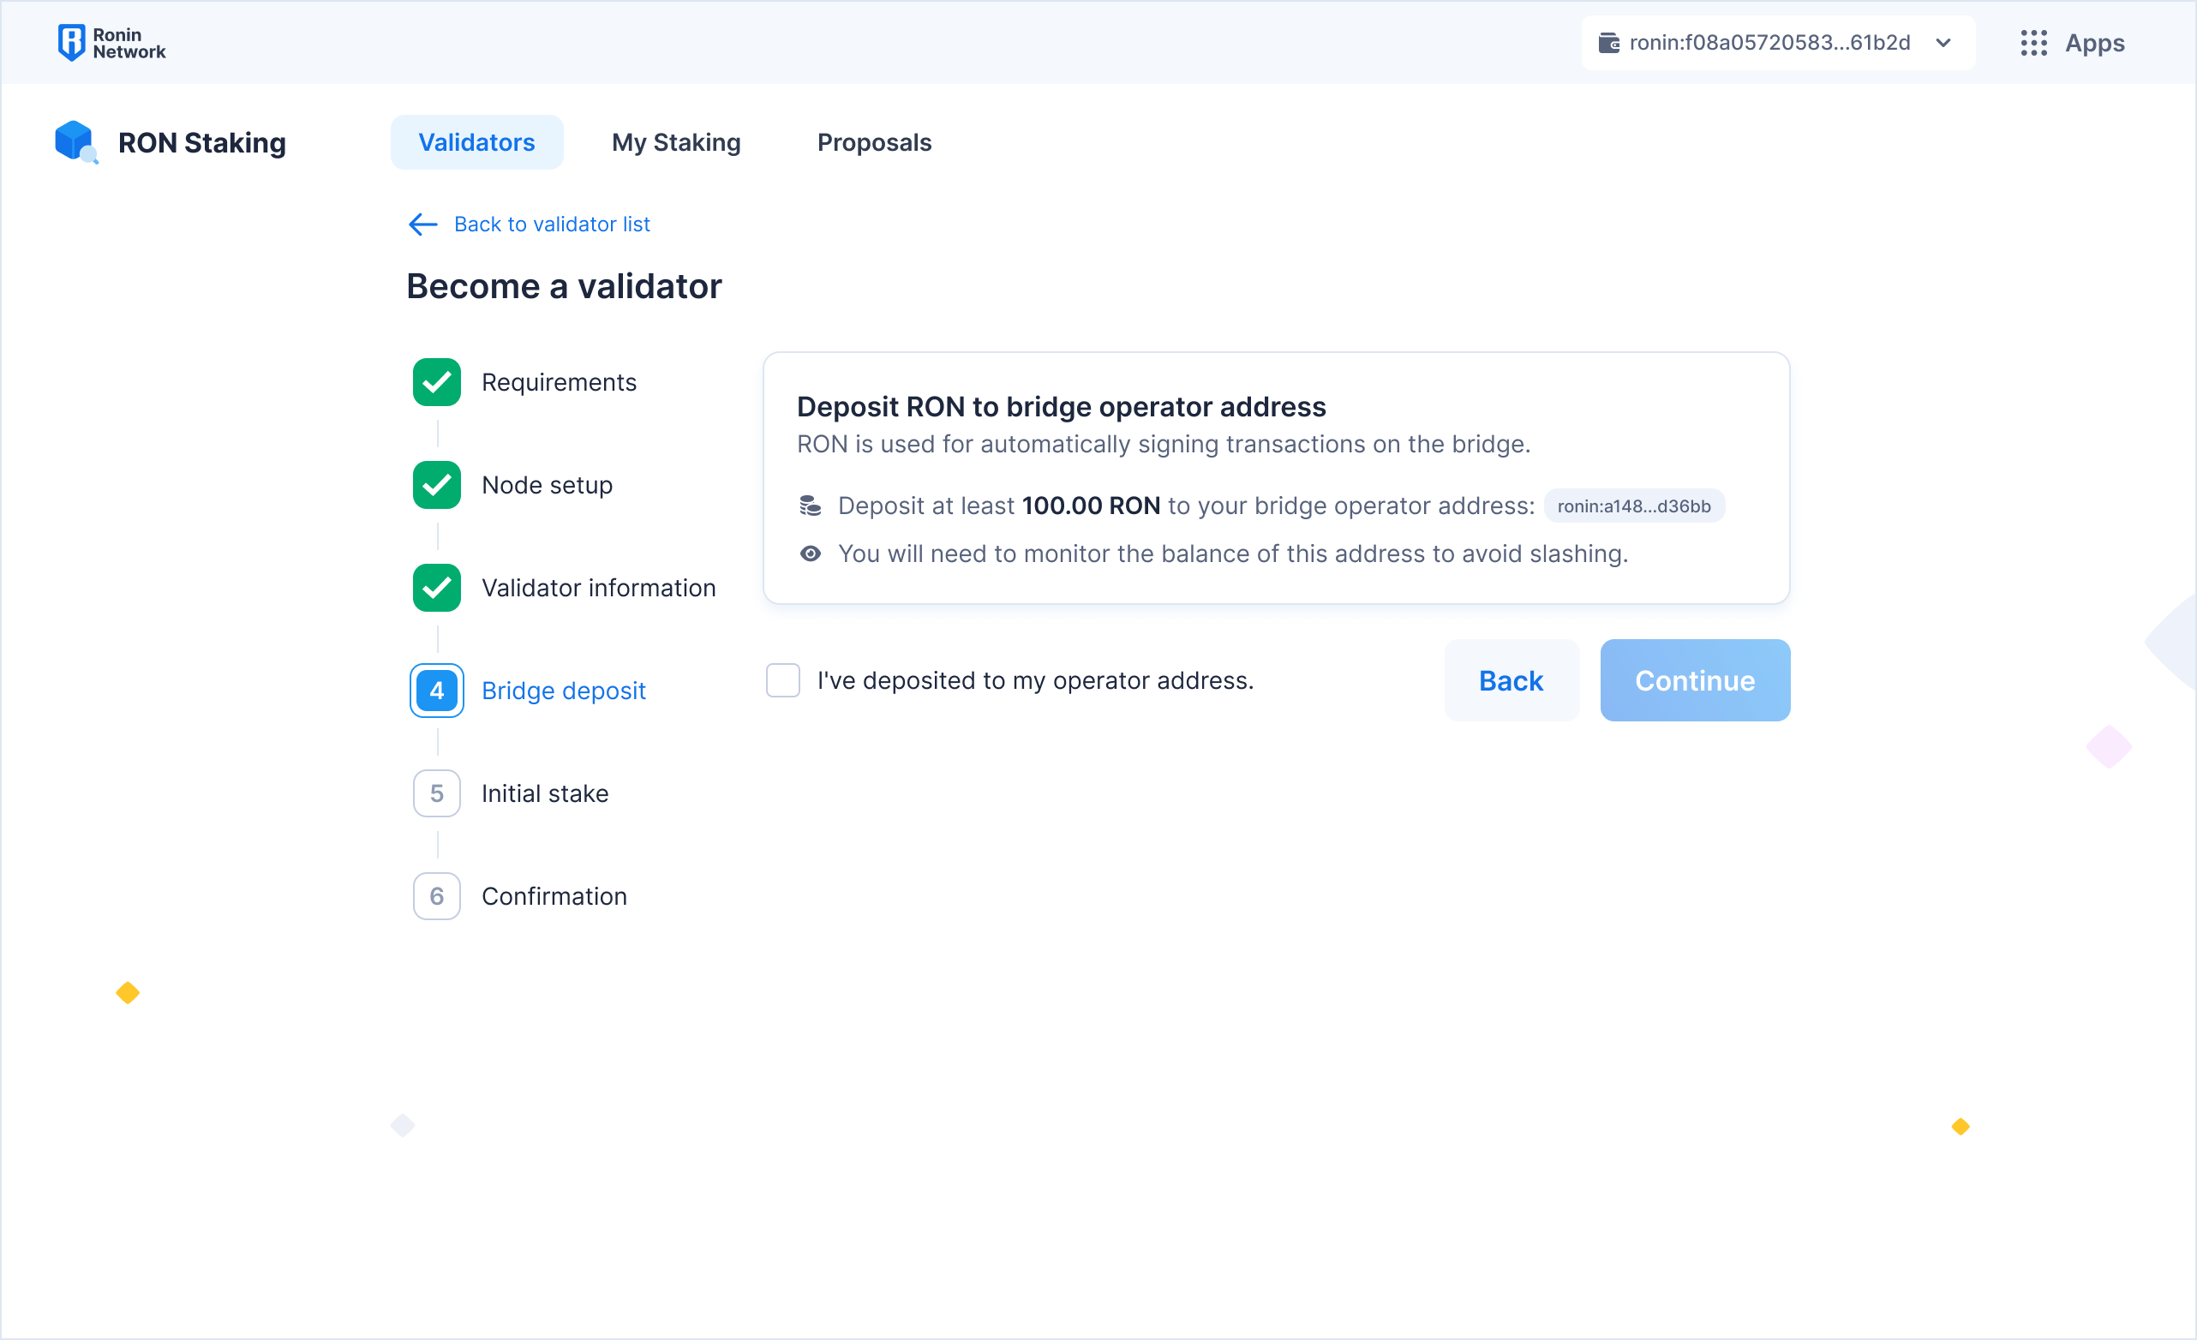
Task: Check 'I've deposited to my operator address'
Action: 783,680
